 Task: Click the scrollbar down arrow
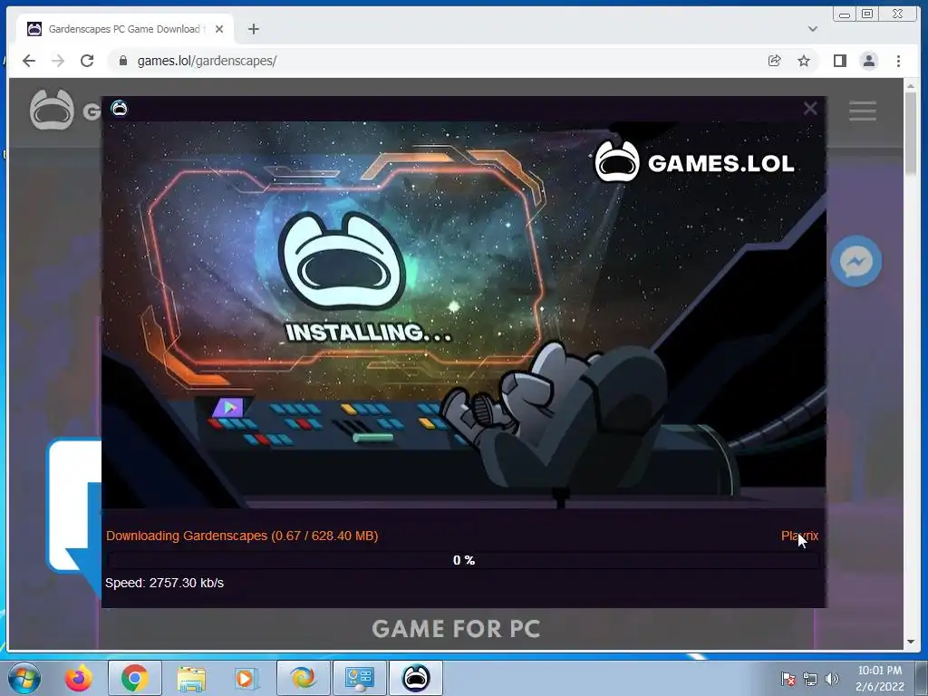pyautogui.click(x=911, y=643)
